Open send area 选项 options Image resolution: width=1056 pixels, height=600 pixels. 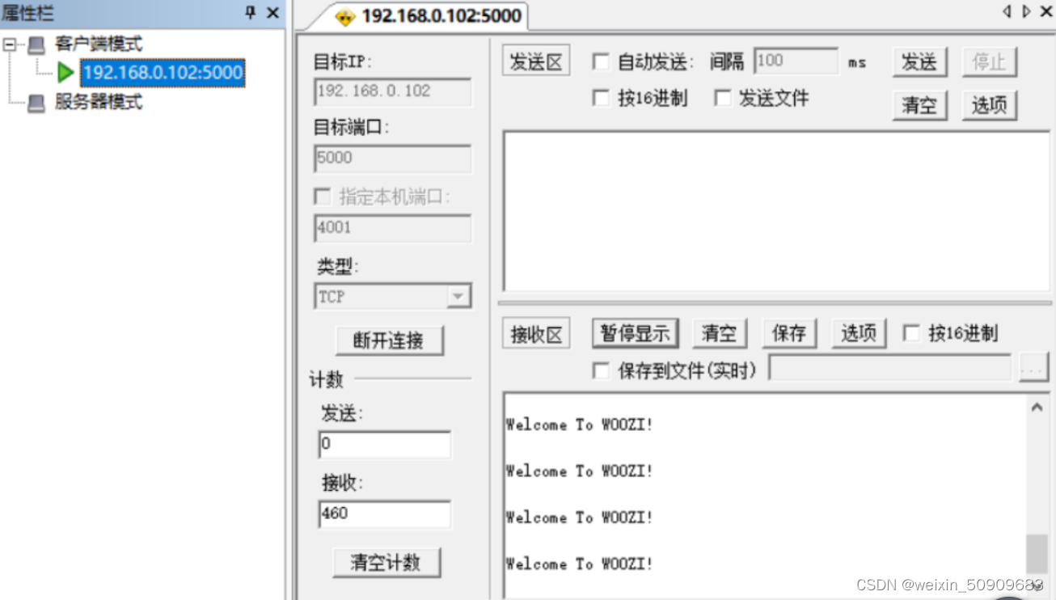pyautogui.click(x=989, y=105)
